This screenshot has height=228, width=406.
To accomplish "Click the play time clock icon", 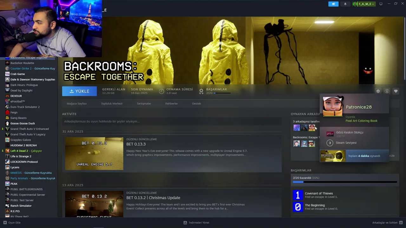I will point(161,91).
